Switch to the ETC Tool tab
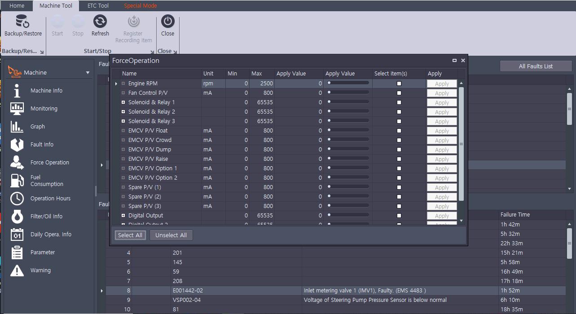Viewport: 576px width, 314px height. click(98, 6)
